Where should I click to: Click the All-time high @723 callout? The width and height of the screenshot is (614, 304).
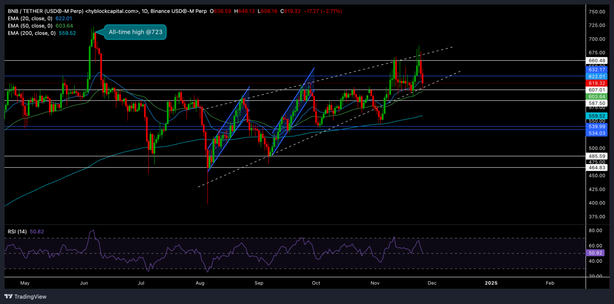coord(135,32)
